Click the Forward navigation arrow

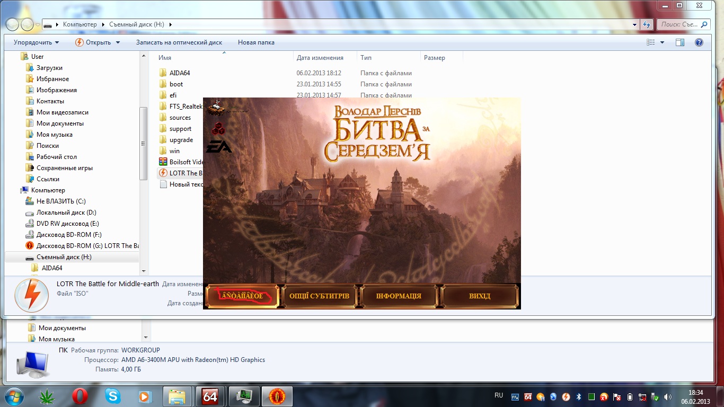pos(27,24)
